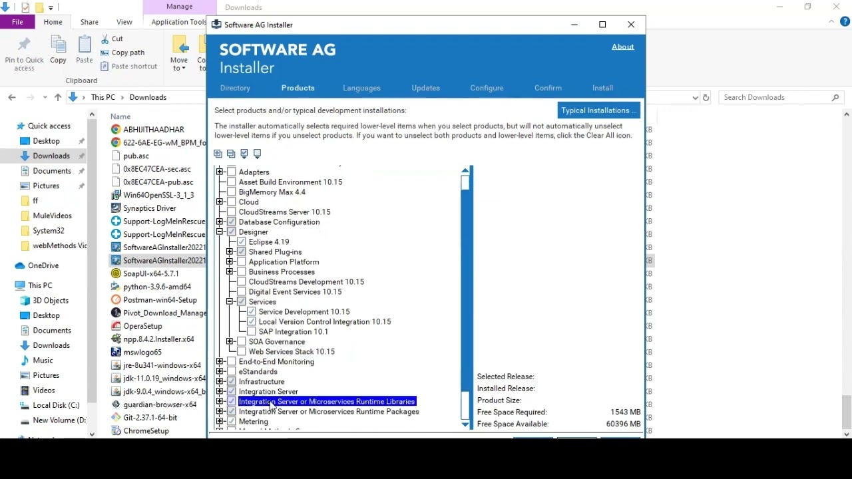
Task: Expand the End-to-End Monitoring node
Action: coord(220,362)
